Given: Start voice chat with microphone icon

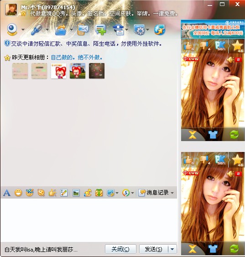Looking at the screenshot, I should click(x=36, y=30).
